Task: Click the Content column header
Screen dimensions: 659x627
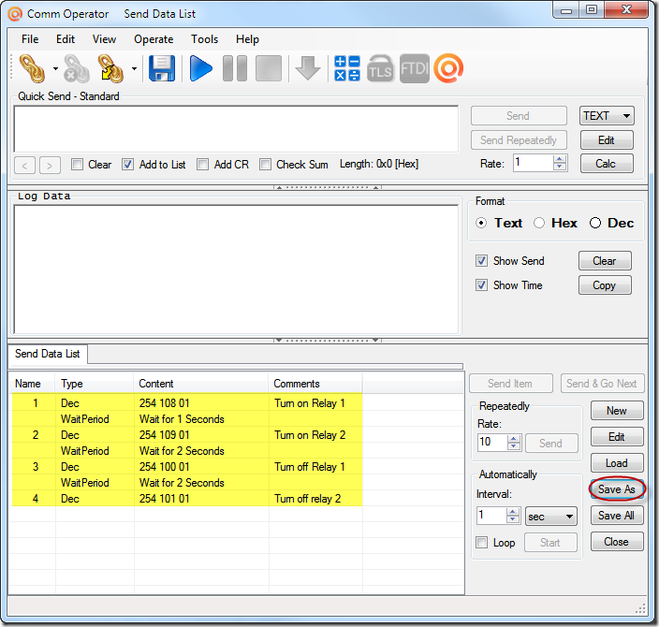Action: tap(201, 384)
